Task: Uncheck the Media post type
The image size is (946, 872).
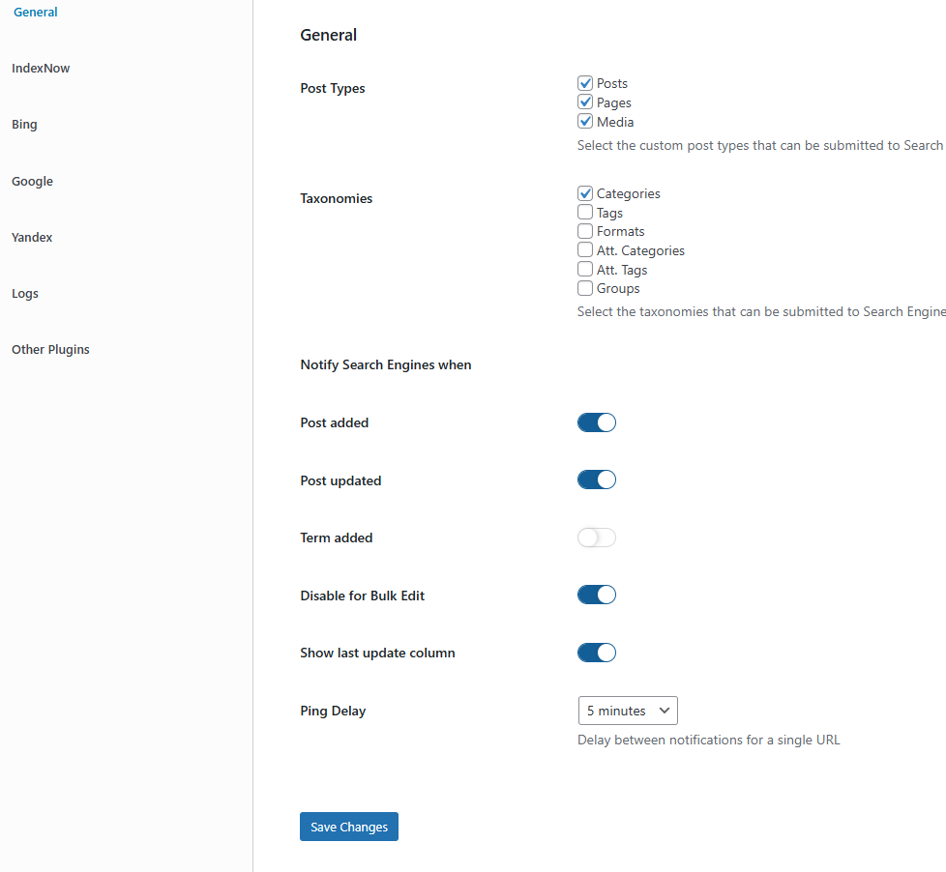Action: coord(584,121)
